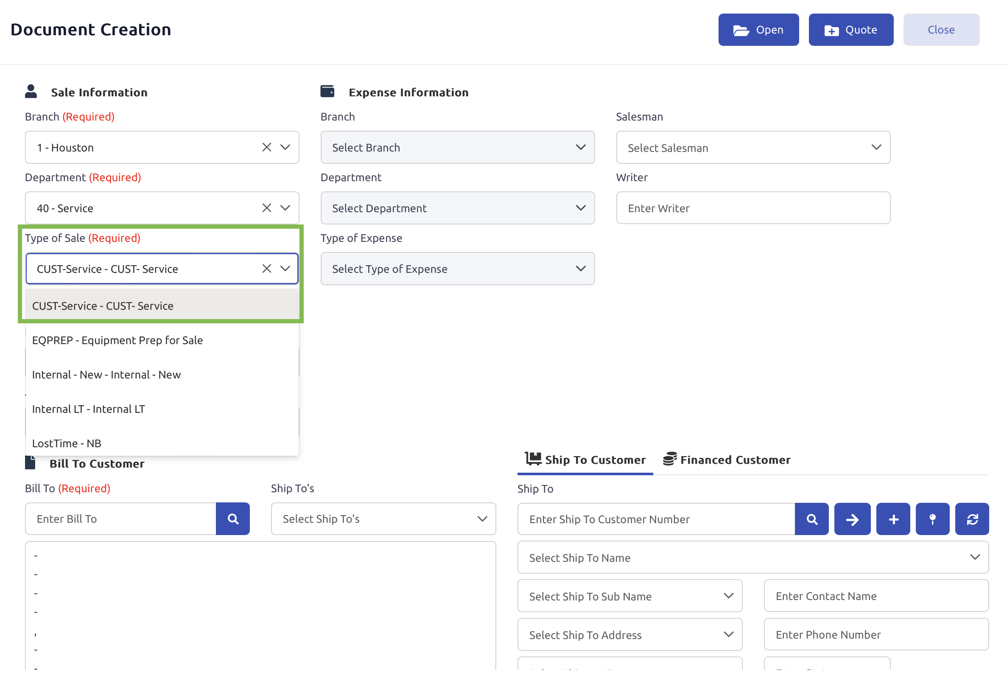Click the Quote button
Image resolution: width=1007 pixels, height=684 pixels.
point(850,30)
